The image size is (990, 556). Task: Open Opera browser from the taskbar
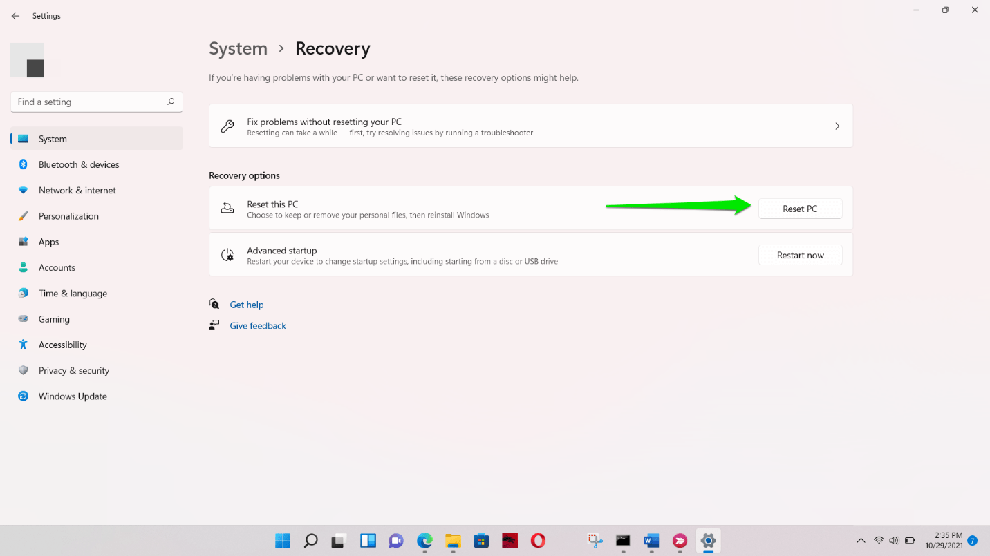pyautogui.click(x=538, y=541)
